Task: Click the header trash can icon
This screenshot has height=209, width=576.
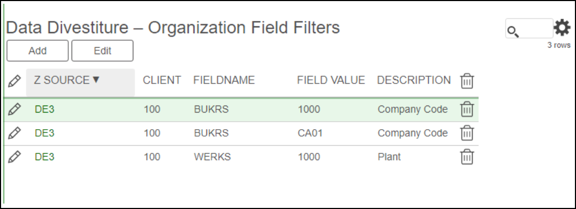Action: tap(467, 81)
